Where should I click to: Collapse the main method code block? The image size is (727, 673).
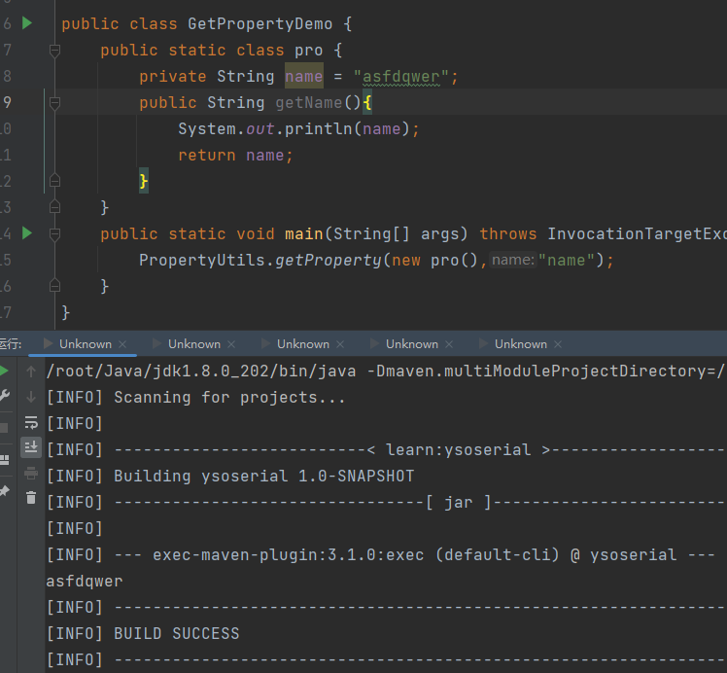click(x=54, y=233)
